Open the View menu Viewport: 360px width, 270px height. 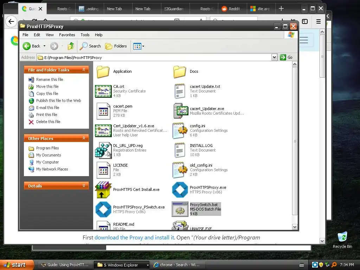click(50, 35)
